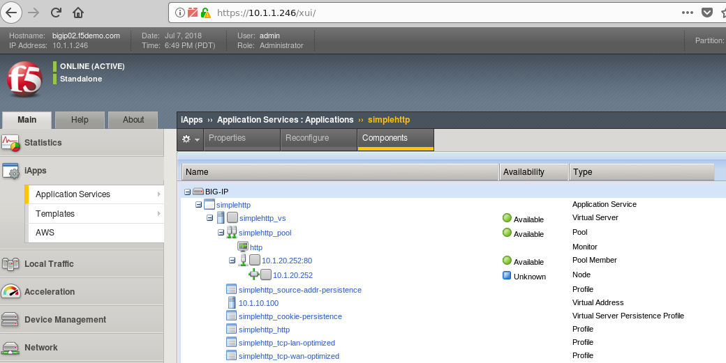Click the Network icon in sidebar
The height and width of the screenshot is (363, 726).
[x=10, y=348]
